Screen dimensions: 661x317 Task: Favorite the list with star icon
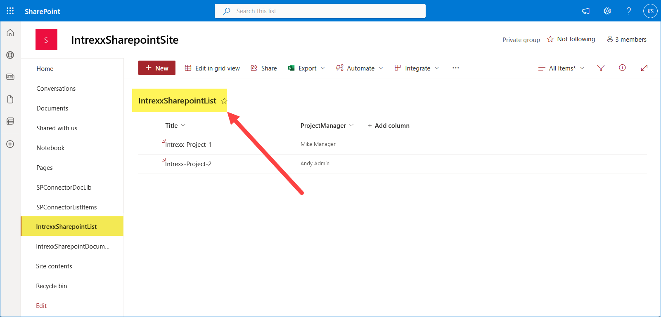tap(224, 101)
